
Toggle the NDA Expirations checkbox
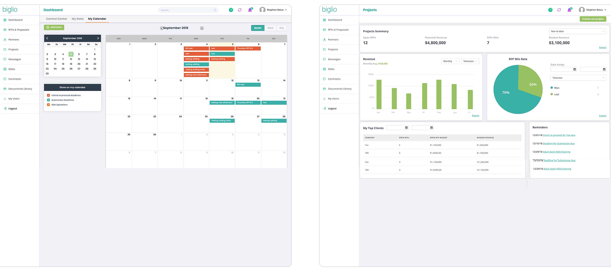pyautogui.click(x=48, y=105)
